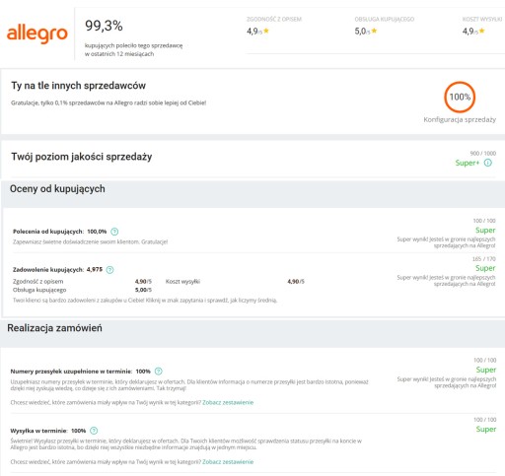Open help icon next to Polecenia od kupujących
505x476 pixels.
click(x=114, y=232)
